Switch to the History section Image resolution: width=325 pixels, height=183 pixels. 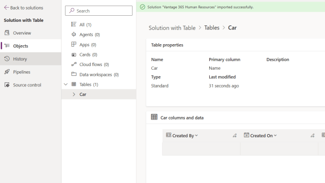click(30, 59)
